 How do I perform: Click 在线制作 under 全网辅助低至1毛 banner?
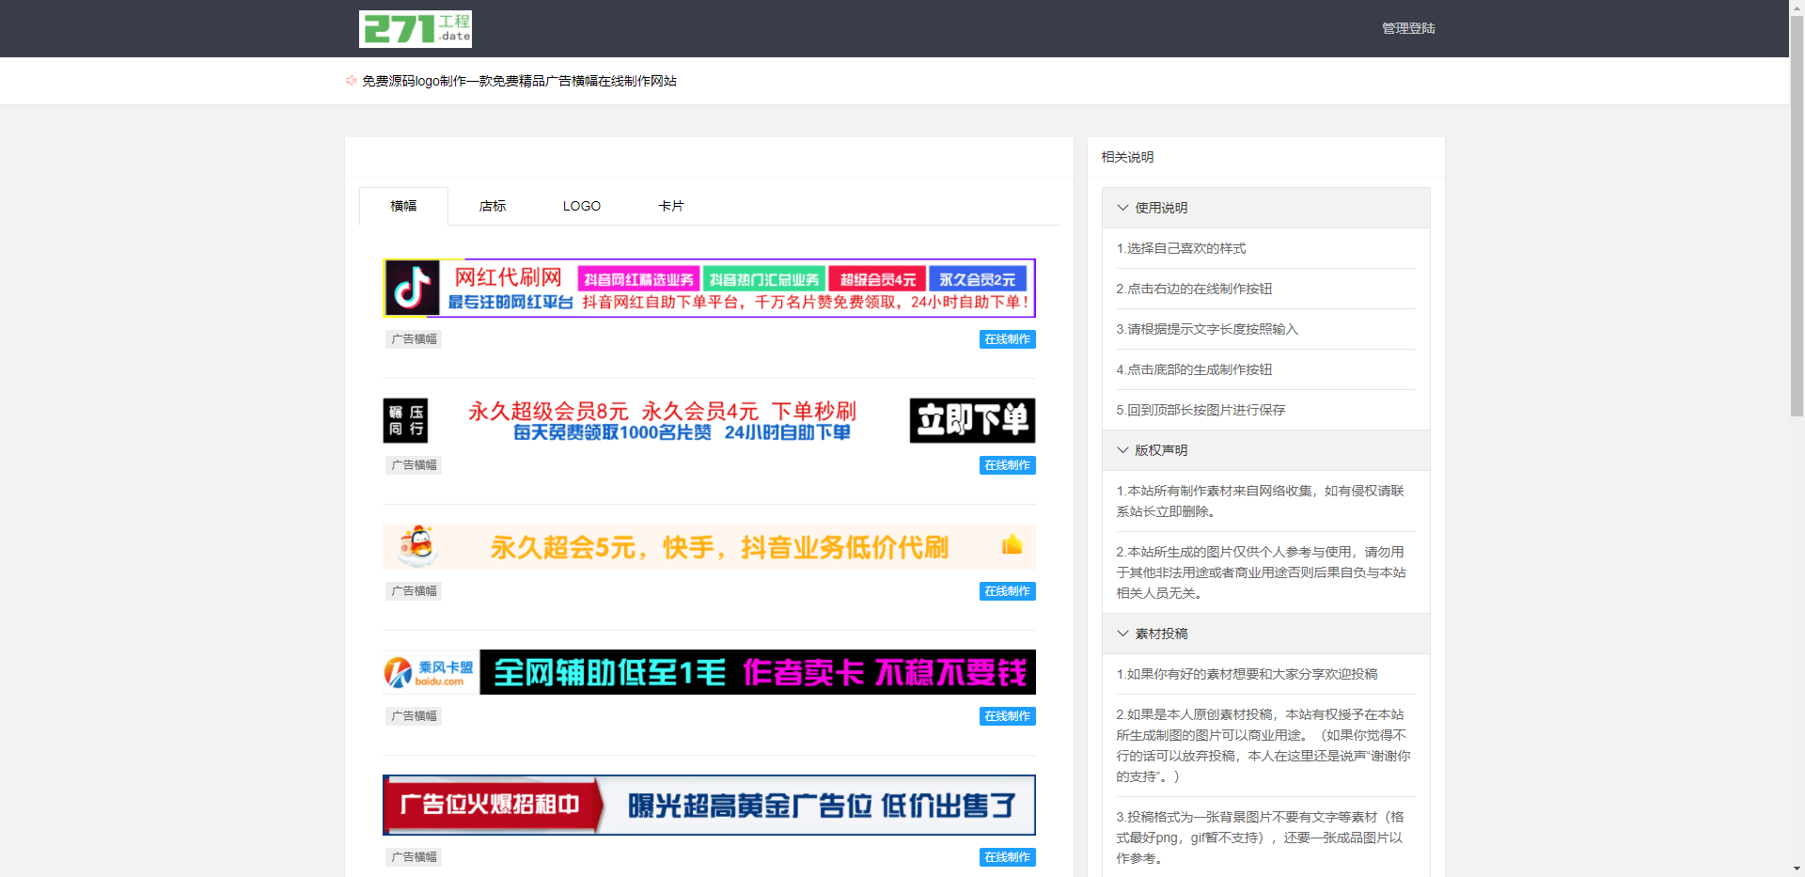pyautogui.click(x=1007, y=716)
